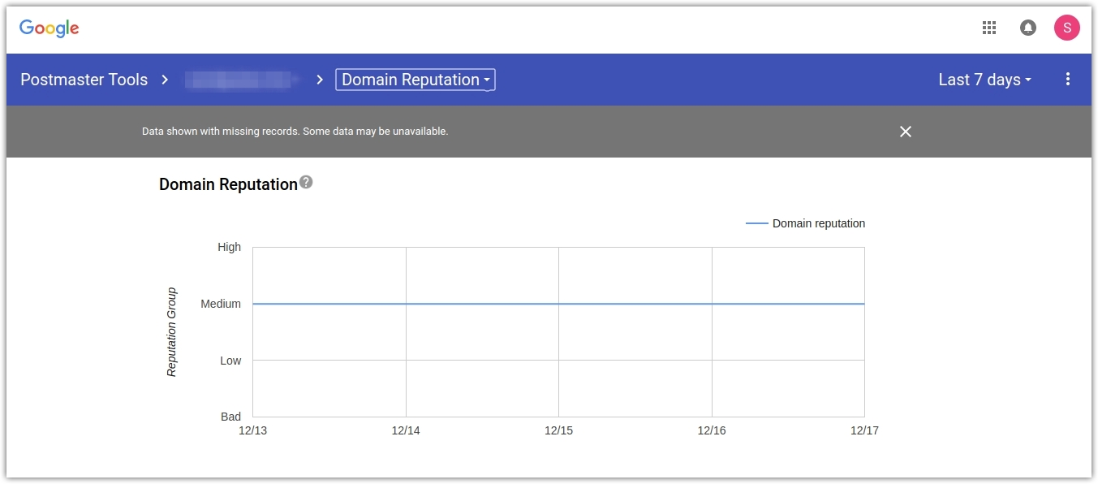
Task: Open the three-dot more options menu
Action: 1067,80
